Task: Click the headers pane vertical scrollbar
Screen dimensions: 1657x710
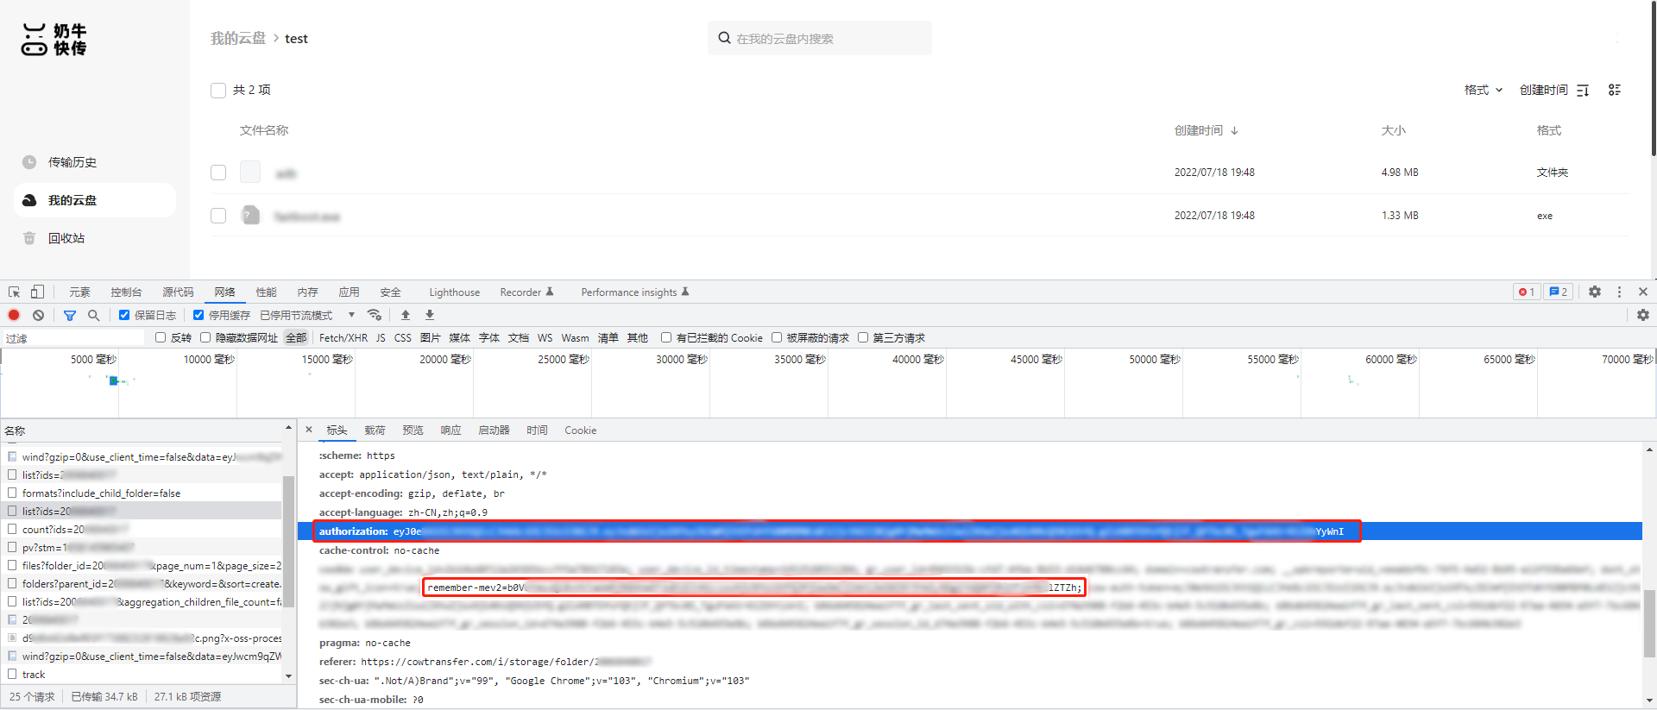Action: (x=1649, y=623)
